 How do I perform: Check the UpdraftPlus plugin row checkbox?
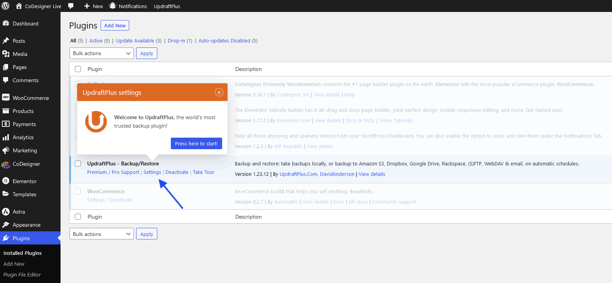pyautogui.click(x=78, y=163)
